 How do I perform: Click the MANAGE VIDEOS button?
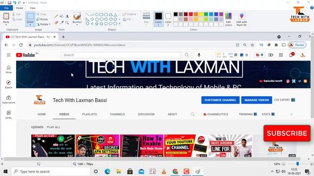point(257,100)
